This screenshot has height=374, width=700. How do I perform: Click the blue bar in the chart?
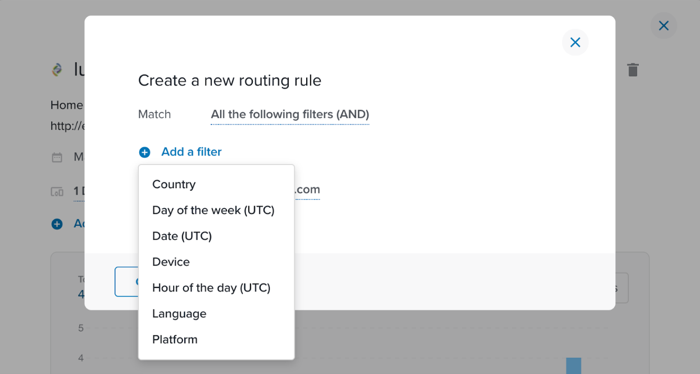(573, 366)
